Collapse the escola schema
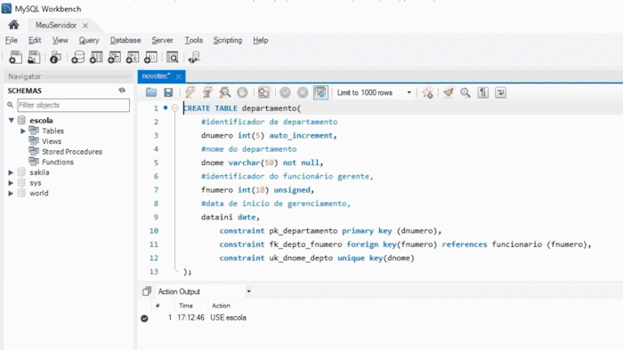This screenshot has height=350, width=623. (x=11, y=120)
